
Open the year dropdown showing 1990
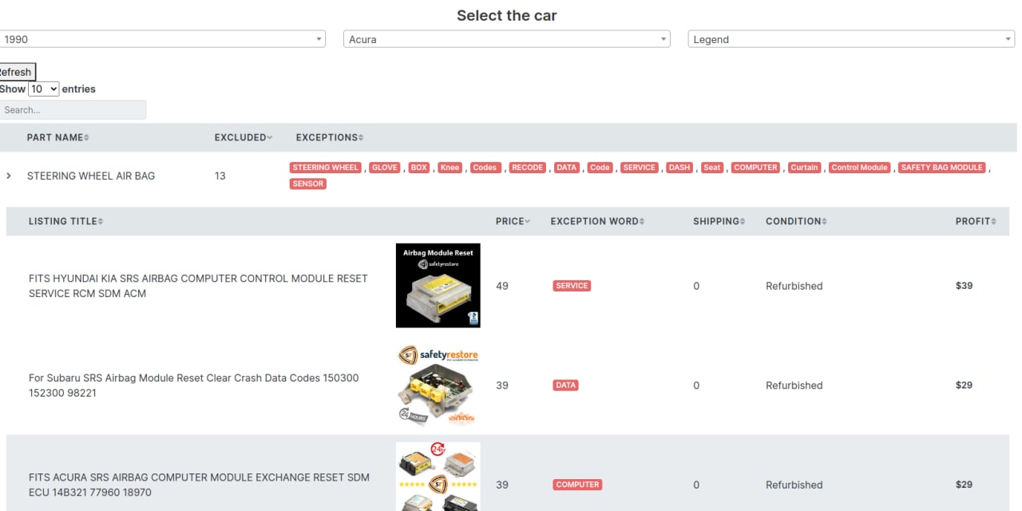click(x=162, y=39)
